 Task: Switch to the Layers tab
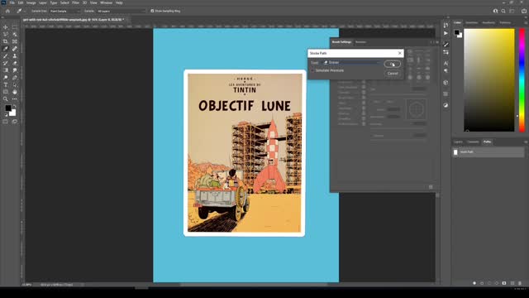click(458, 142)
